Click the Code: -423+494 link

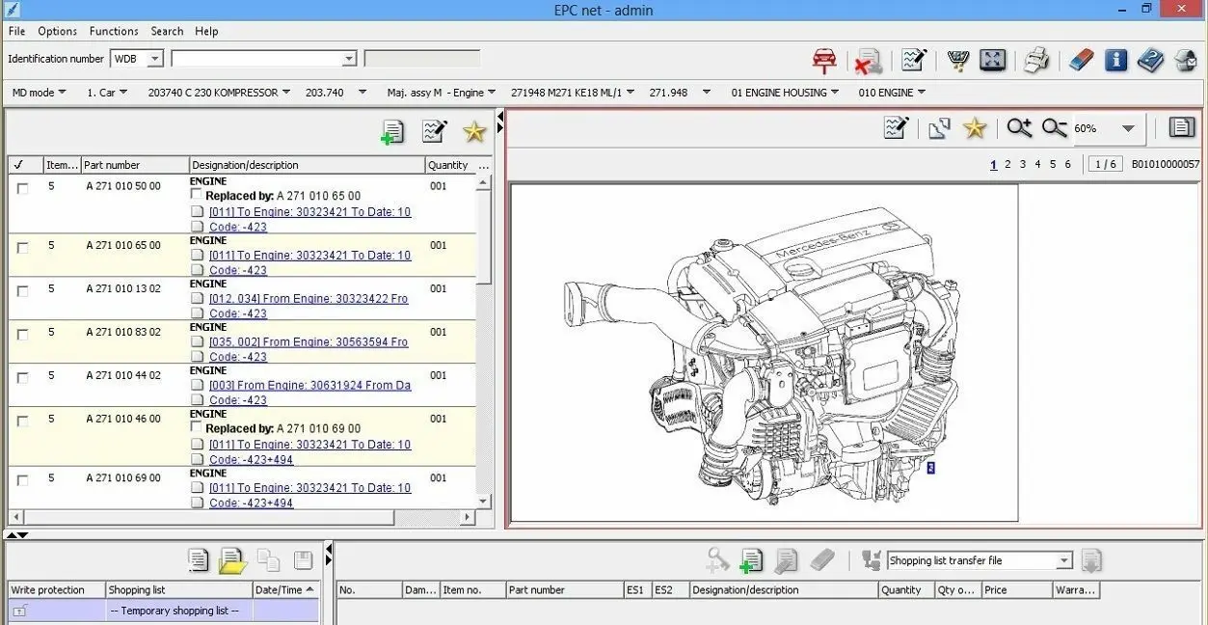pyautogui.click(x=251, y=459)
